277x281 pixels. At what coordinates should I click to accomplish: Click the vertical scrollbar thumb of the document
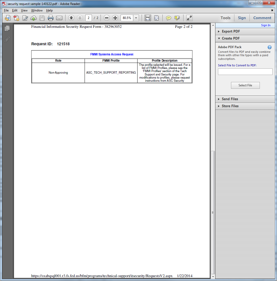coord(213,212)
